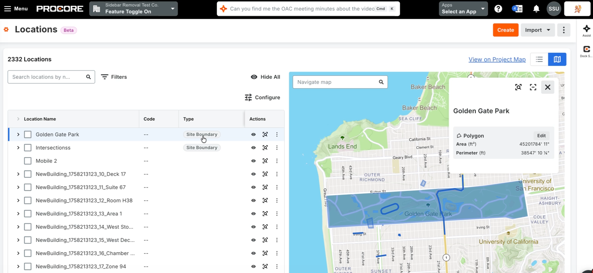
Task: Open the Select an App dropdown
Action: (x=463, y=9)
